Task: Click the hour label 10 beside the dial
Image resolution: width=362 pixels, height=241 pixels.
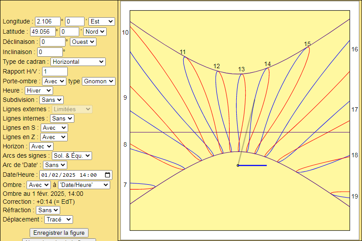Action: click(x=125, y=33)
